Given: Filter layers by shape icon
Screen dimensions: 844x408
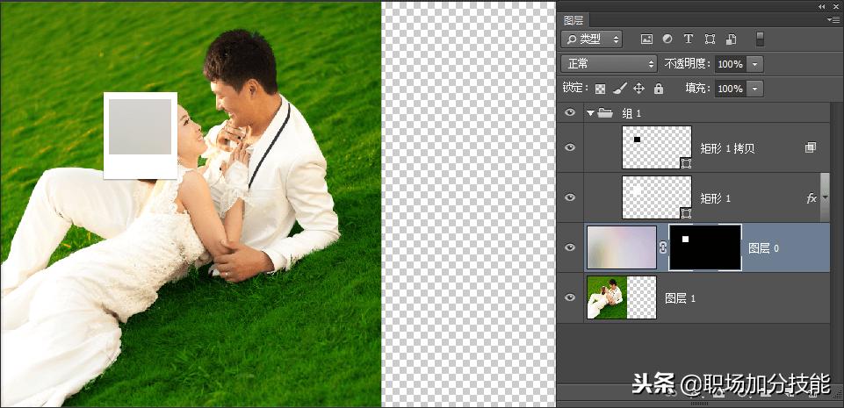Looking at the screenshot, I should (710, 39).
